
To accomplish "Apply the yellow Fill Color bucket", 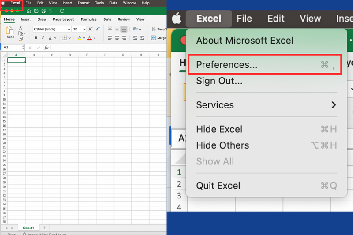I will click(79, 38).
